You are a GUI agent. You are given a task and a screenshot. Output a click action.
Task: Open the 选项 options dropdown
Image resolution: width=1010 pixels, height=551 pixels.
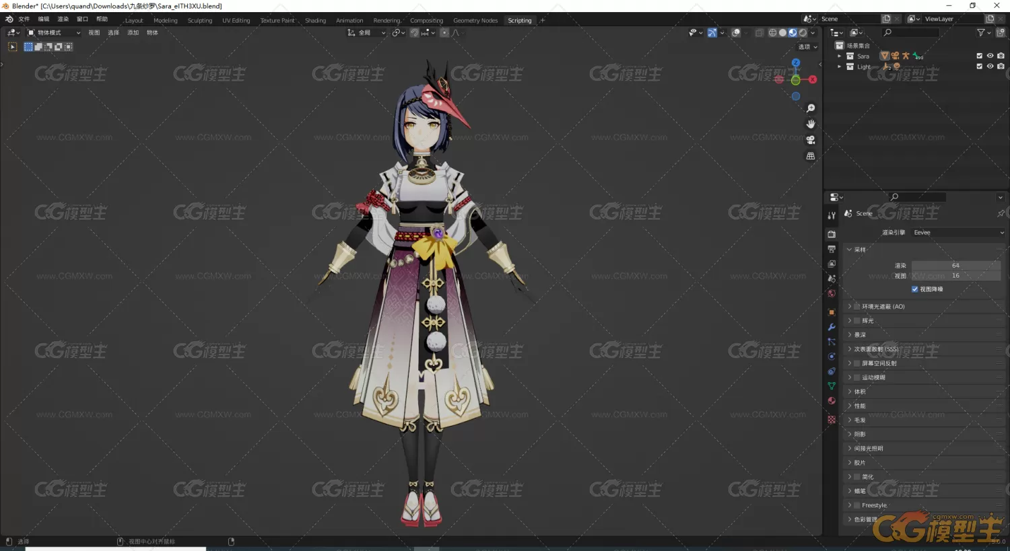click(x=807, y=47)
